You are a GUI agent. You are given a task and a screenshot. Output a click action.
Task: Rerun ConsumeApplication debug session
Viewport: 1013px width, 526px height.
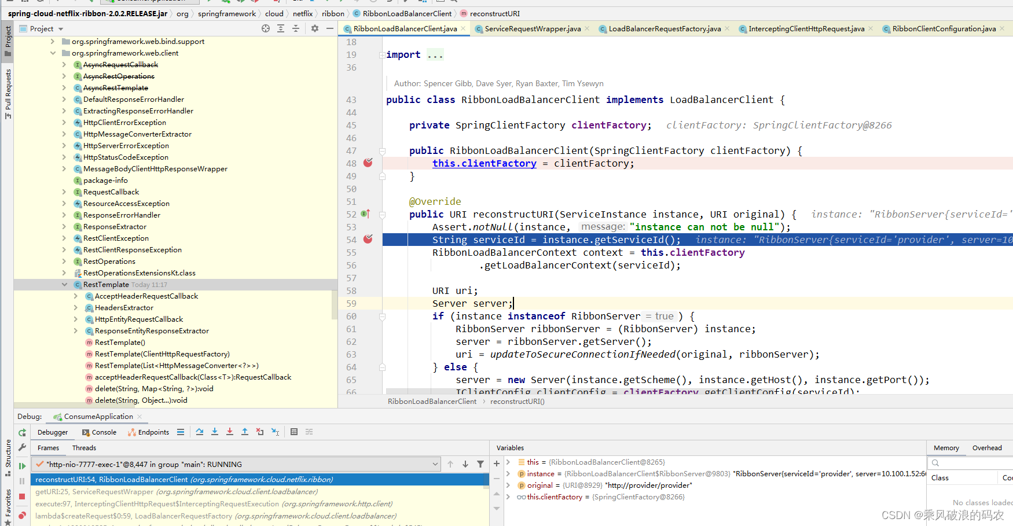click(22, 433)
